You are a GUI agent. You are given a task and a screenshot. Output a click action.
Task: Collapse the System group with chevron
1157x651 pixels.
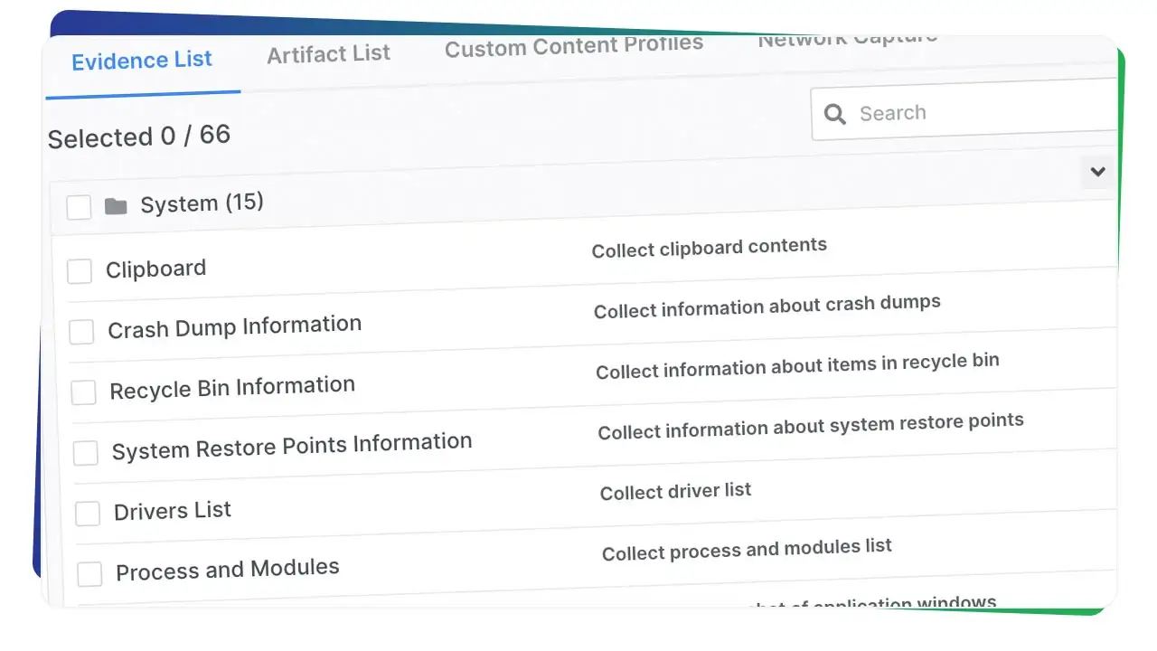tap(1098, 172)
